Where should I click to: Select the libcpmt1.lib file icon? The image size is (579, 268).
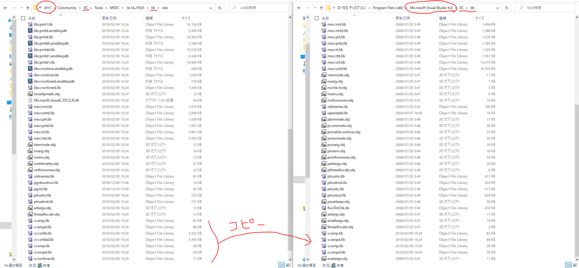(30, 24)
